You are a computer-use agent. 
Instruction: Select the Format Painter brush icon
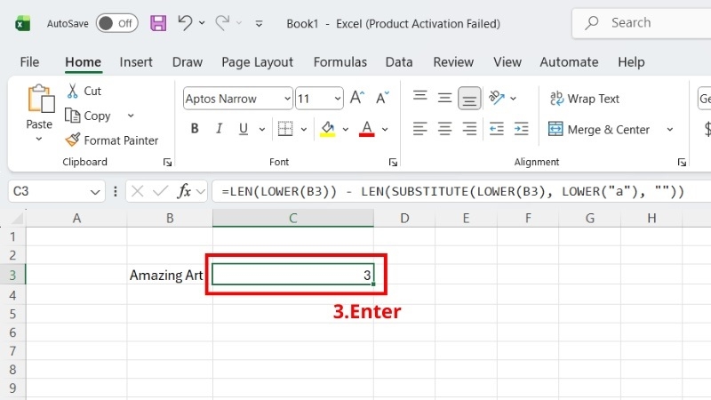point(73,140)
